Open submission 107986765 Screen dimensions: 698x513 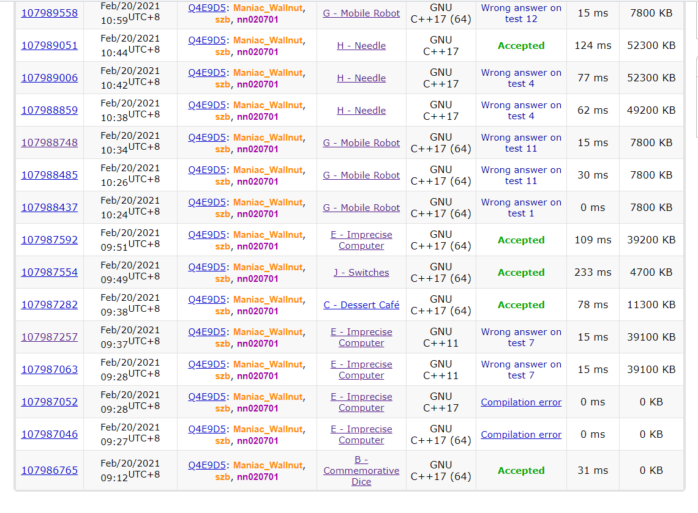(50, 470)
